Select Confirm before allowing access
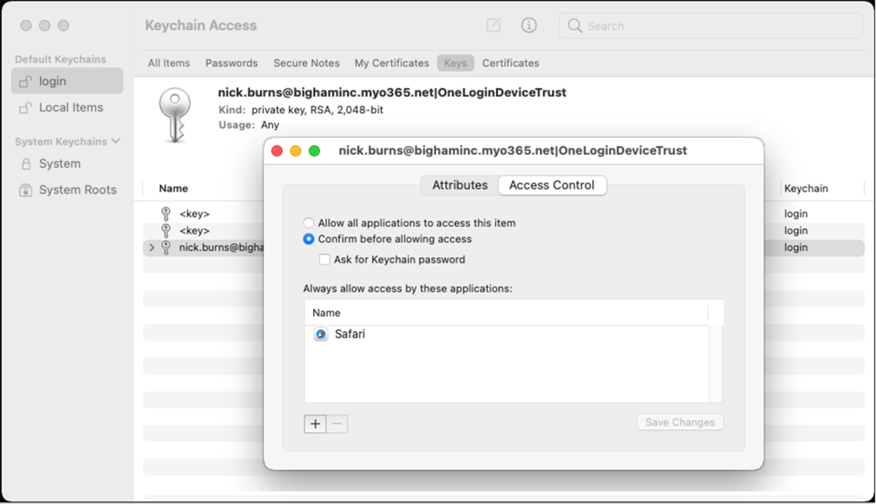The height and width of the screenshot is (504, 876). pos(309,239)
